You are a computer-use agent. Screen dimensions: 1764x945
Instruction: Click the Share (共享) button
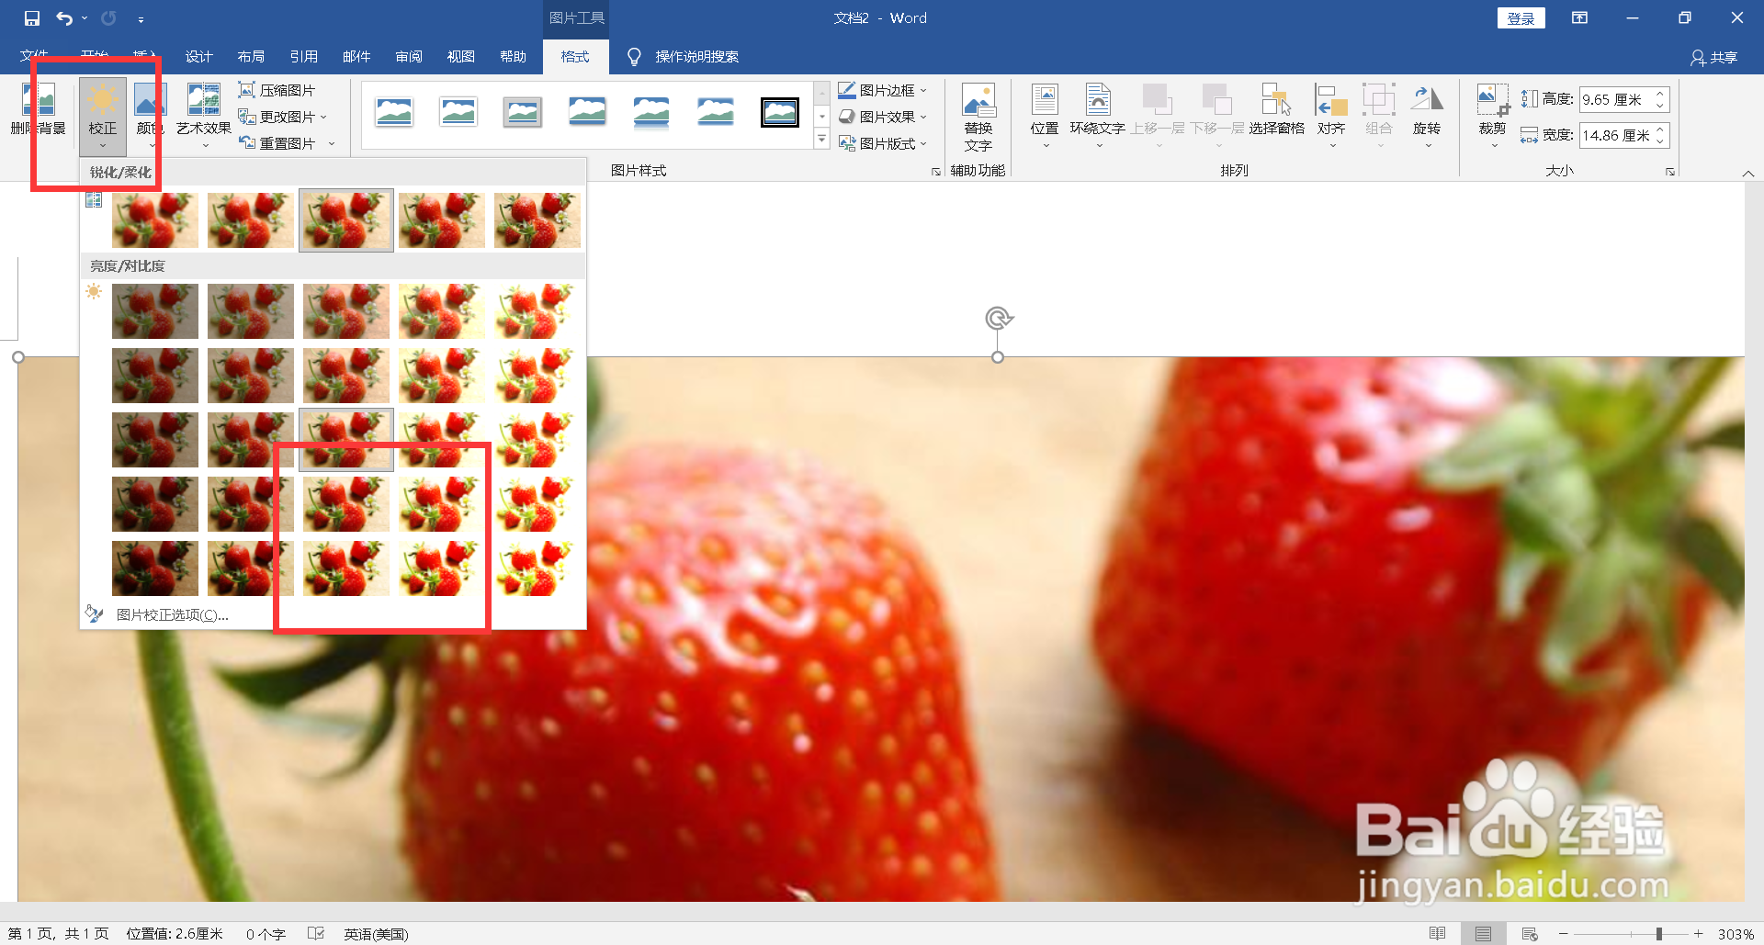tap(1714, 58)
